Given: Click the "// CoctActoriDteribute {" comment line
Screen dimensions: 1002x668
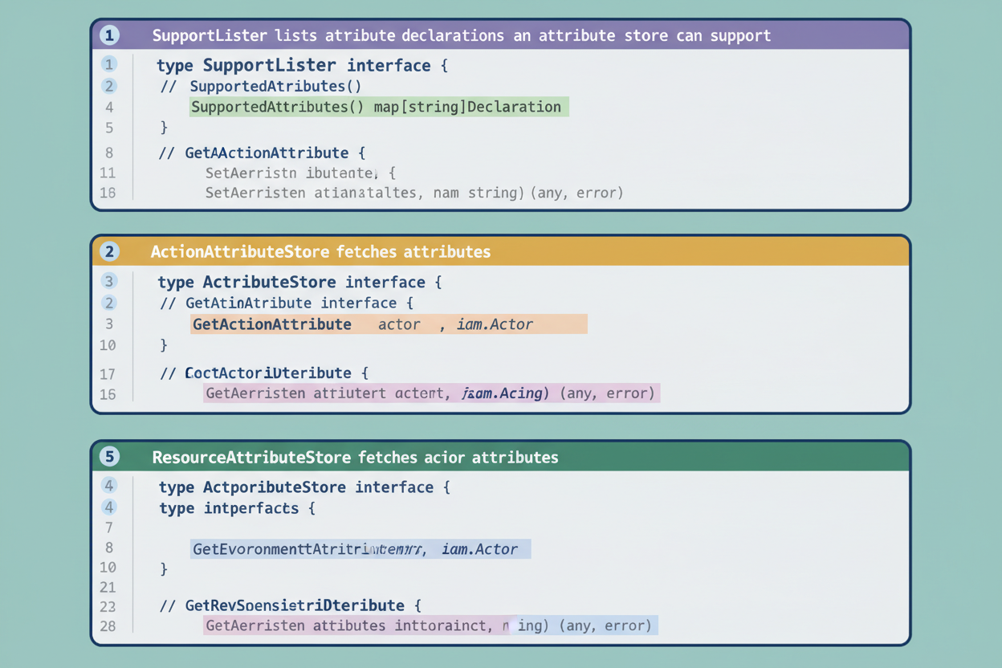Looking at the screenshot, I should [263, 373].
